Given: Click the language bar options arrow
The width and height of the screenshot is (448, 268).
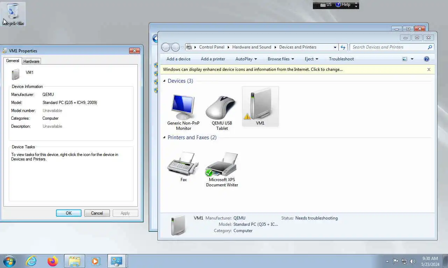Looking at the screenshot, I should tap(356, 6).
